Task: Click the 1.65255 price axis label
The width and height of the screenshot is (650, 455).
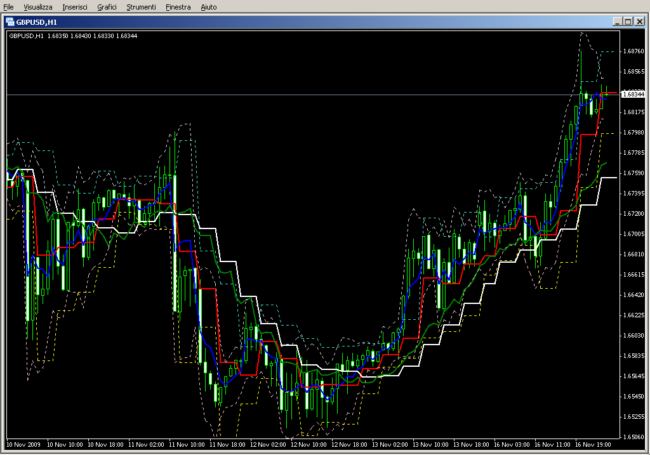Action: (x=634, y=417)
